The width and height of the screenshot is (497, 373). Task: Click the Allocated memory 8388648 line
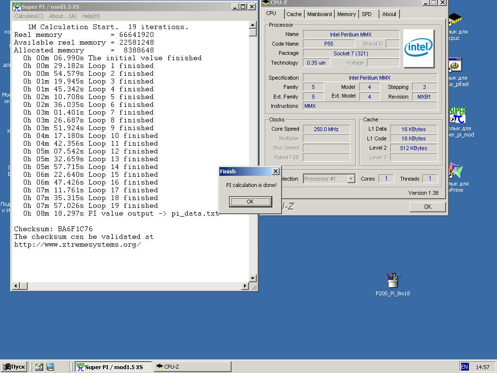point(84,50)
